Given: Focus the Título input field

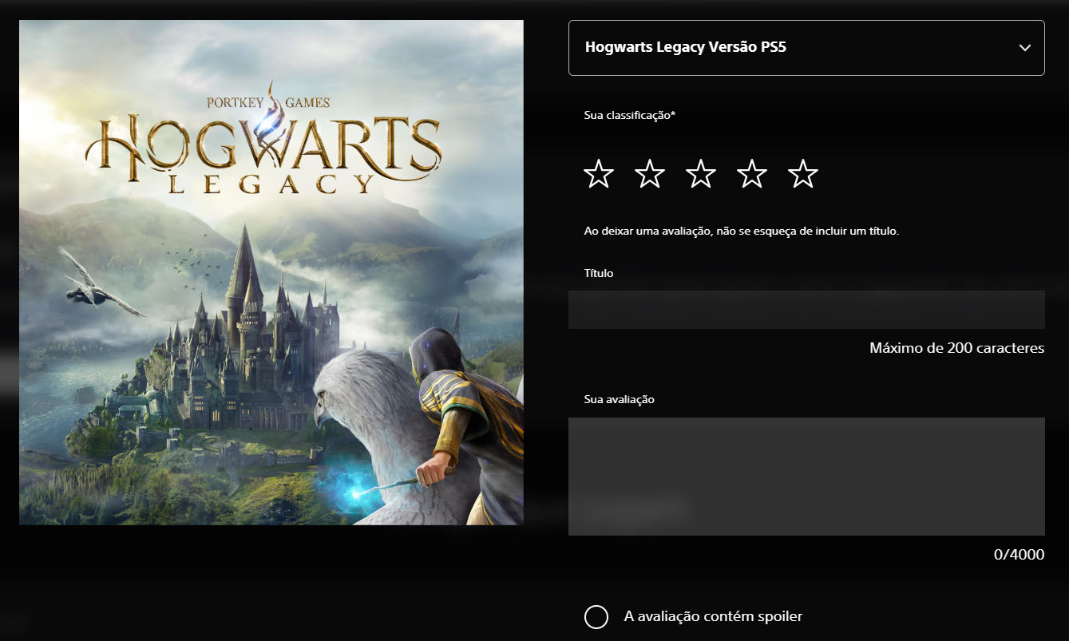Looking at the screenshot, I should (x=806, y=310).
